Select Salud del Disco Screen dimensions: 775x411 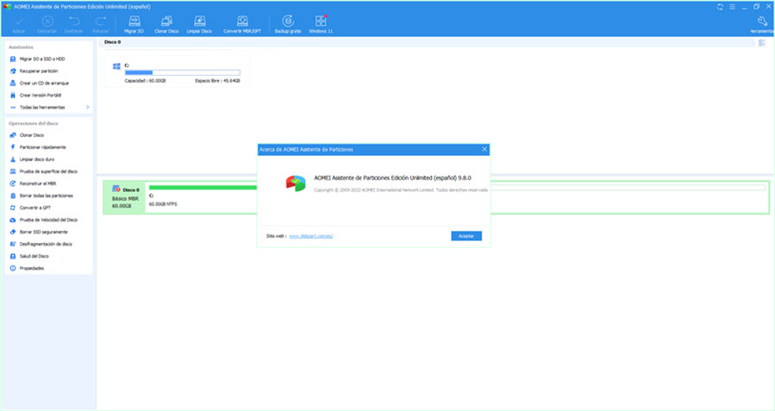(x=34, y=257)
